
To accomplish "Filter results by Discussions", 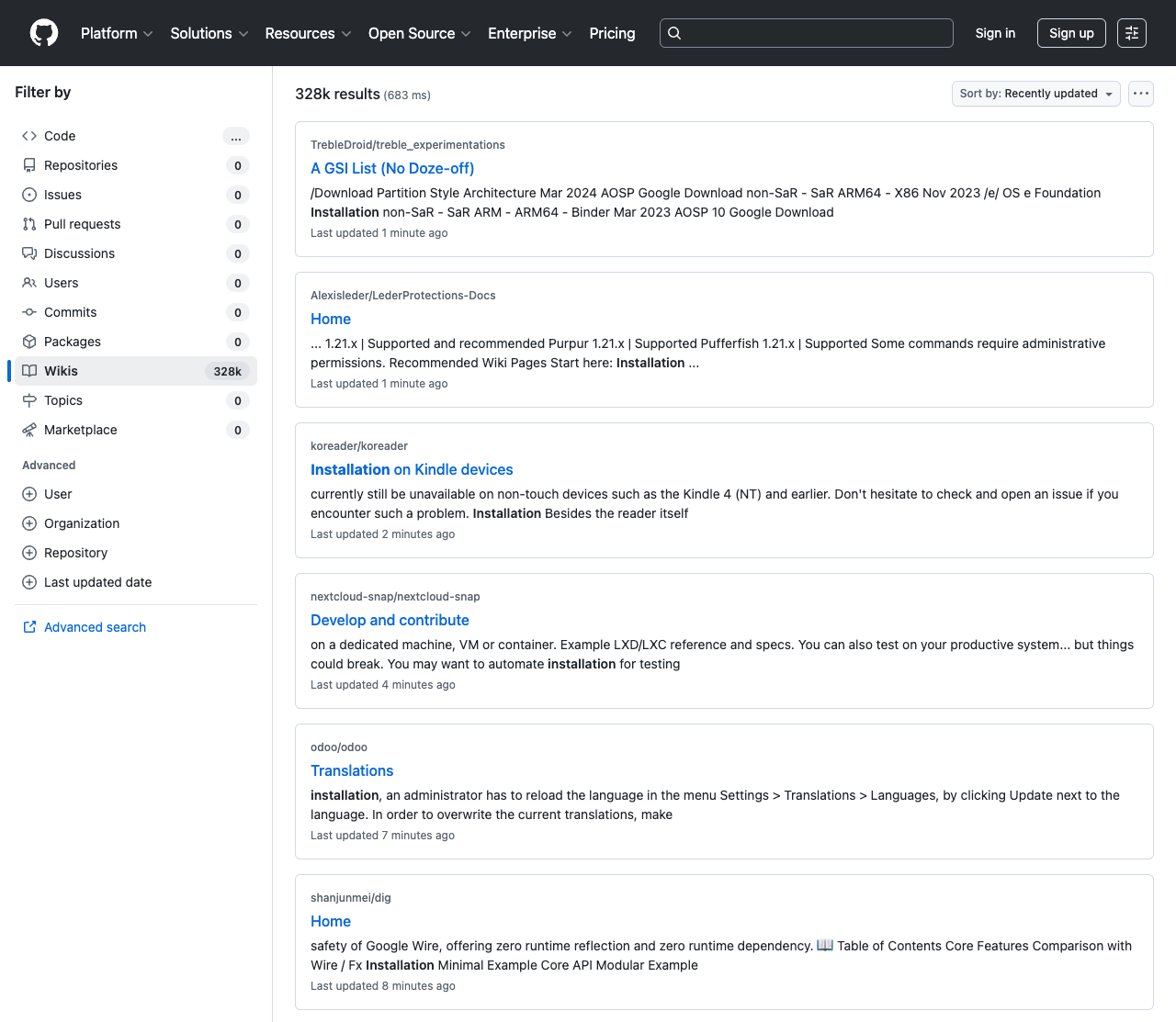I will [136, 253].
